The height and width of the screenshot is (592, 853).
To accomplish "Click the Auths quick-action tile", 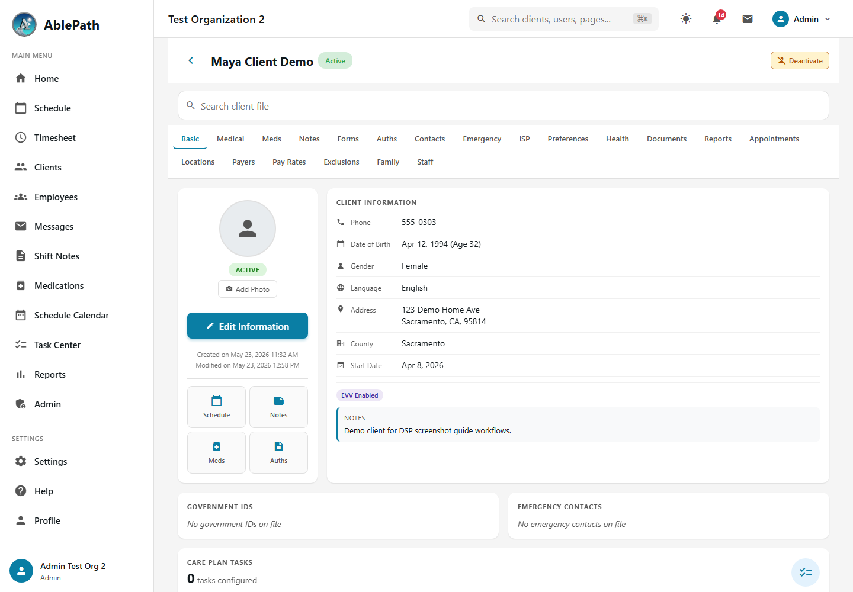I will tap(278, 452).
